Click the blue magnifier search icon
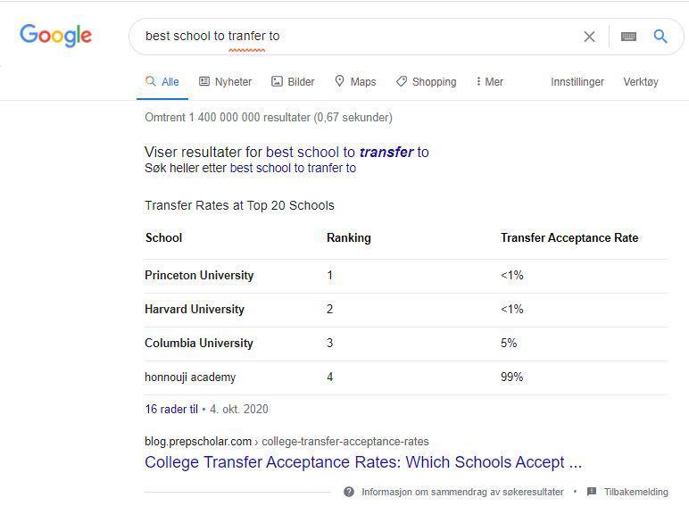Image resolution: width=689 pixels, height=506 pixels. tap(660, 37)
